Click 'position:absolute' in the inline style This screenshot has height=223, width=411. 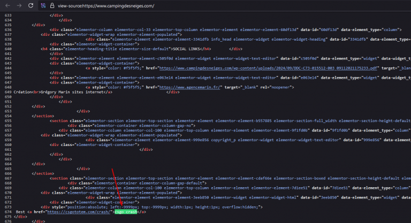pyautogui.click(x=87, y=207)
